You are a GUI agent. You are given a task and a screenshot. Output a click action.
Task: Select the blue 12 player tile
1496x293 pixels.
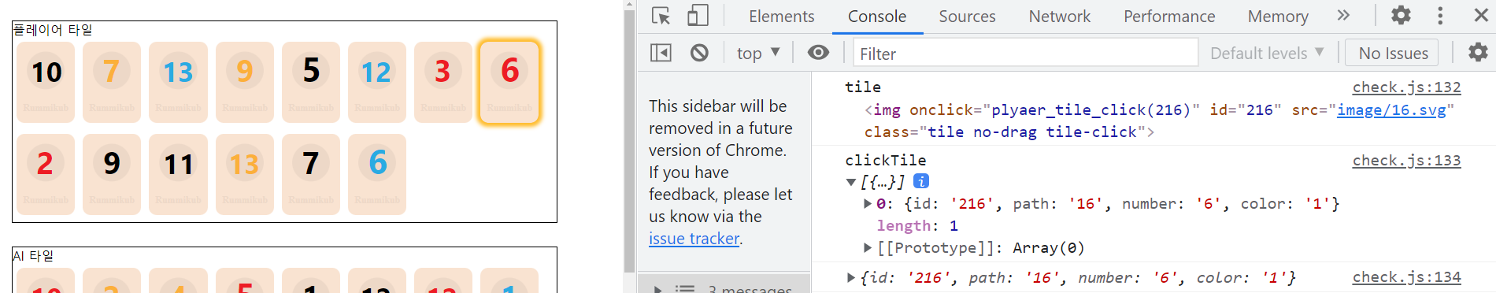pos(377,82)
